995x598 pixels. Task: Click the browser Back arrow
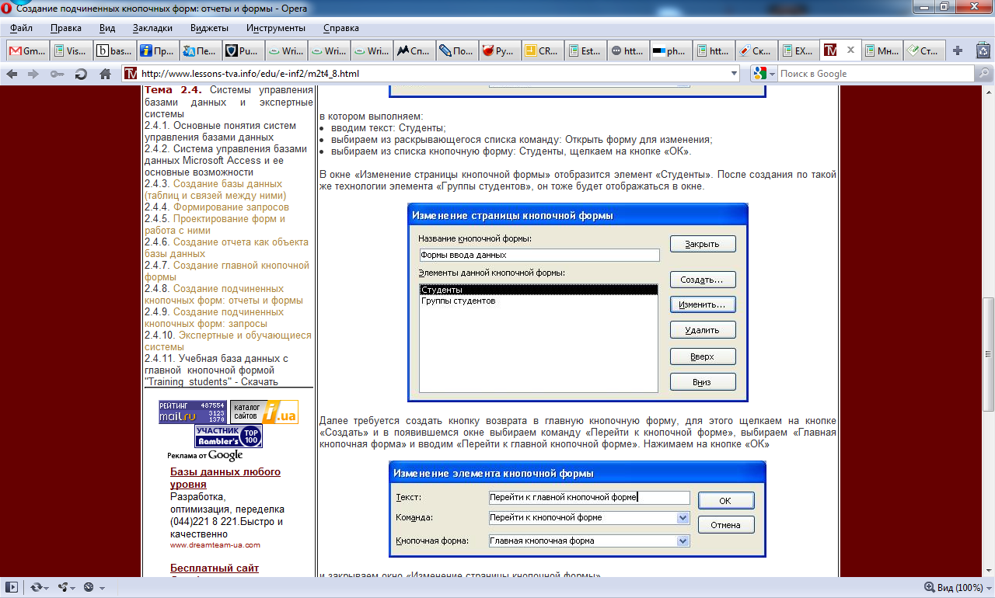pos(12,74)
